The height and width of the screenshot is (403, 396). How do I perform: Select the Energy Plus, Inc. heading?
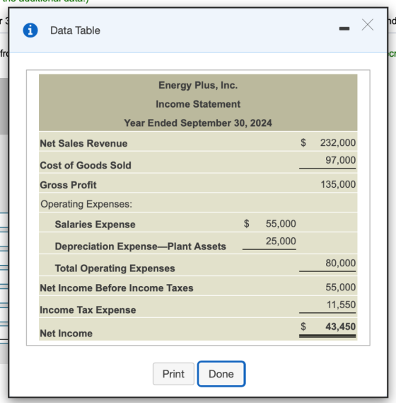tap(198, 85)
